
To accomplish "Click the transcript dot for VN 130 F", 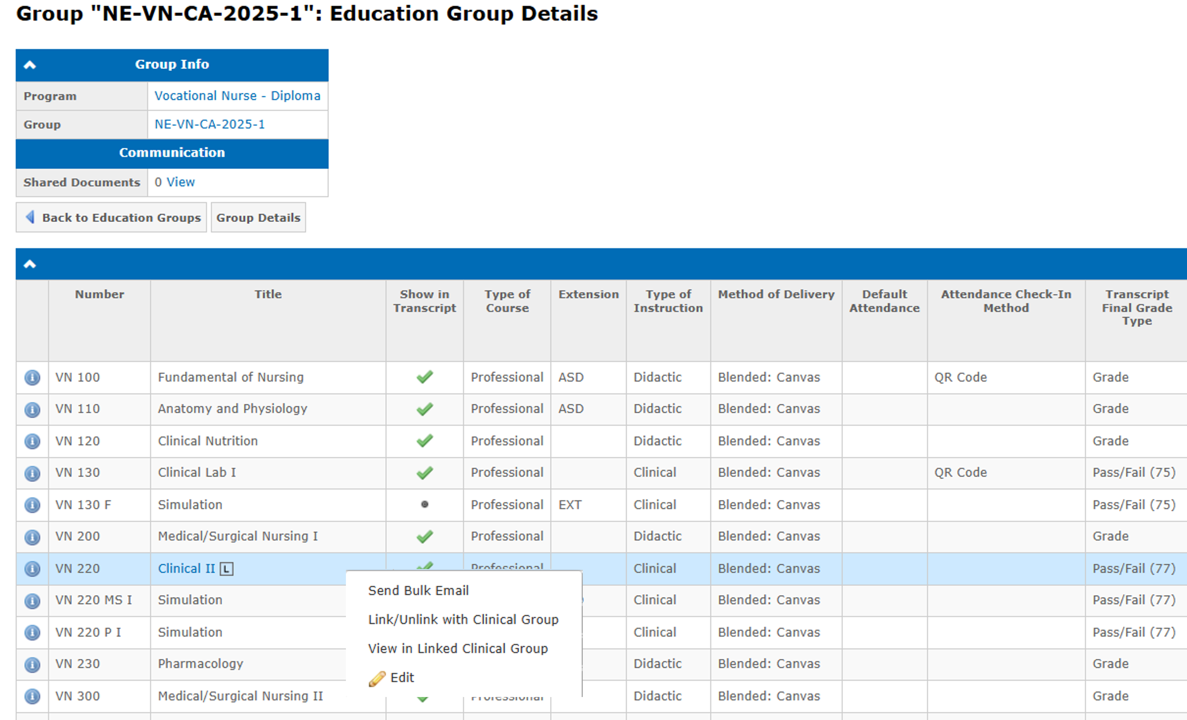I will click(x=424, y=505).
